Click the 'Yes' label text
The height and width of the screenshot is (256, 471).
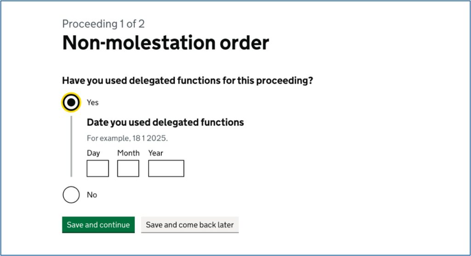pos(92,102)
